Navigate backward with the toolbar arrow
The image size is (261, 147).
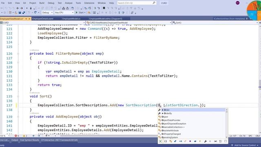(18, 8)
